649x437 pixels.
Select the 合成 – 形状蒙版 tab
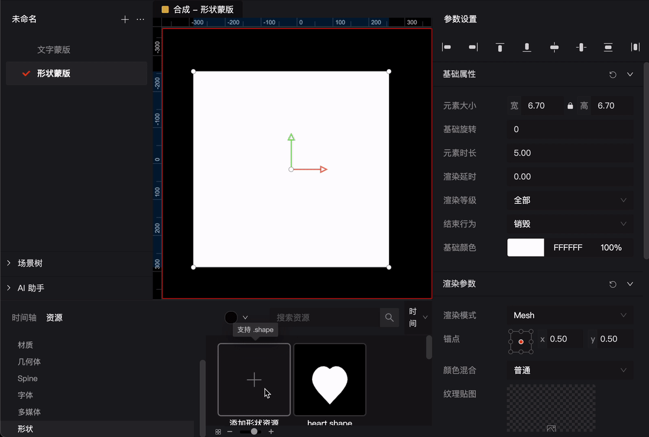198,9
